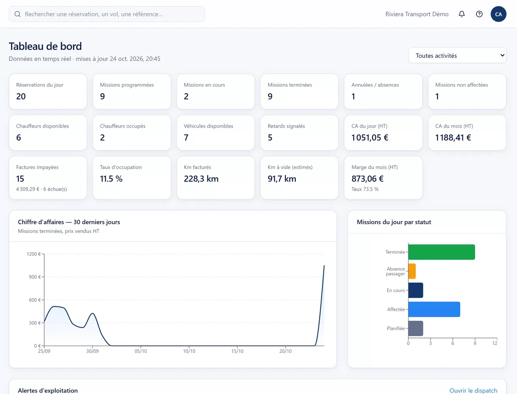Image resolution: width=517 pixels, height=394 pixels.
Task: Click the update timestamp subtitle text
Action: 84,59
